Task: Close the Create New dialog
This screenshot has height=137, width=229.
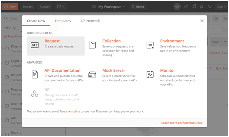Action: coord(202,20)
